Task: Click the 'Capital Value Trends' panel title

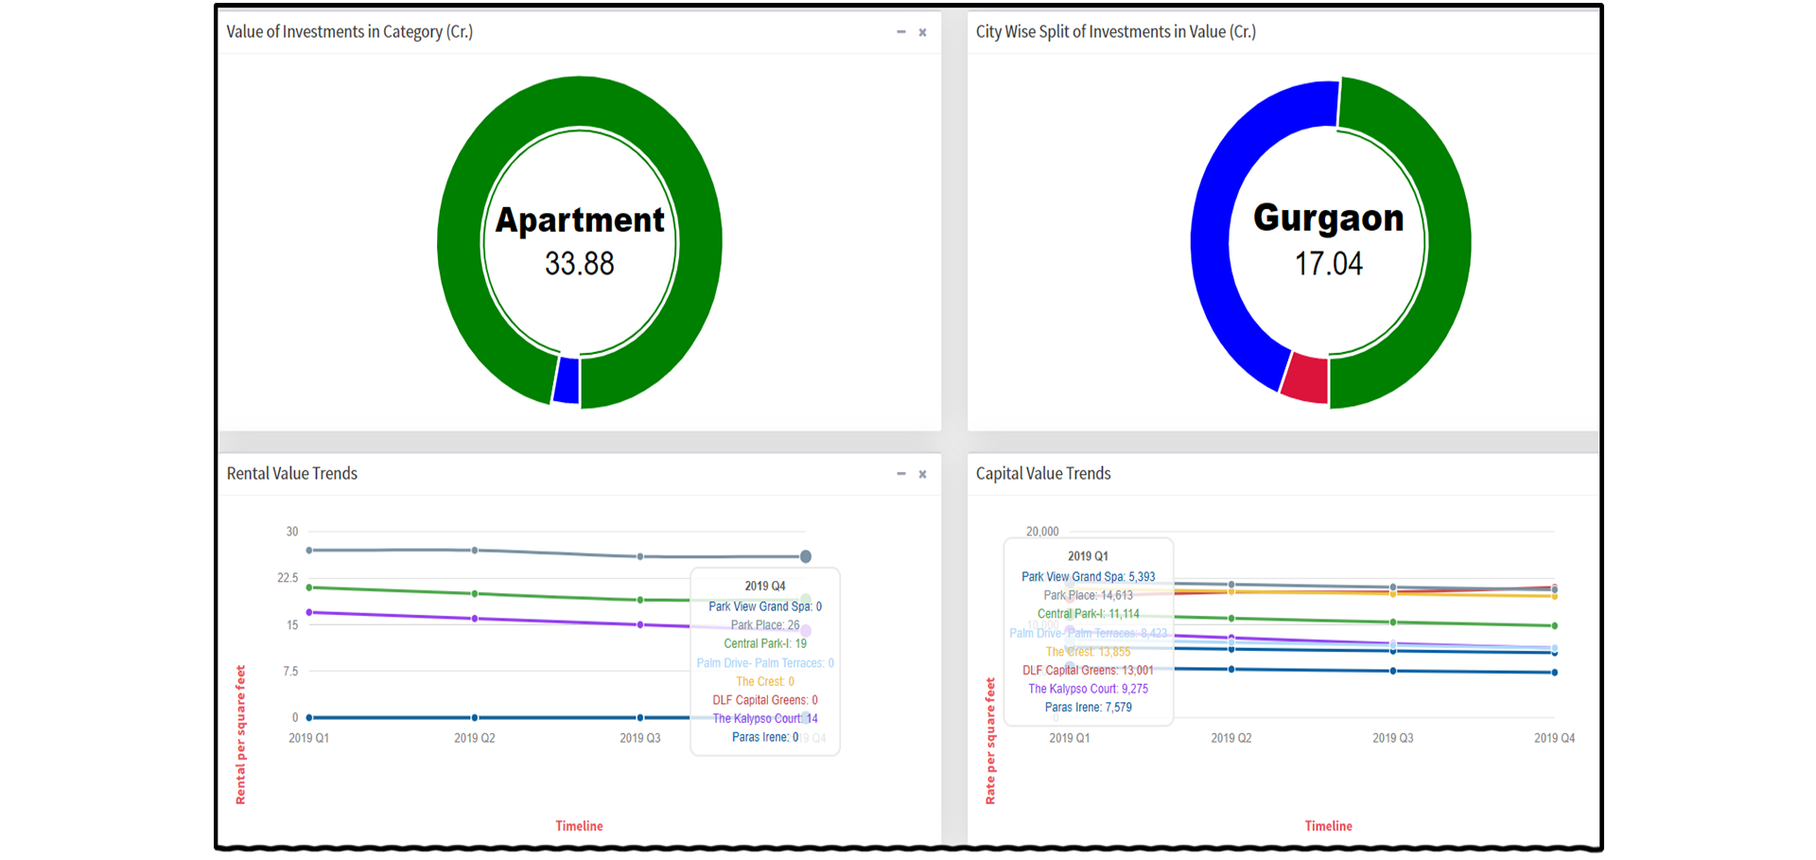Action: click(x=1043, y=474)
